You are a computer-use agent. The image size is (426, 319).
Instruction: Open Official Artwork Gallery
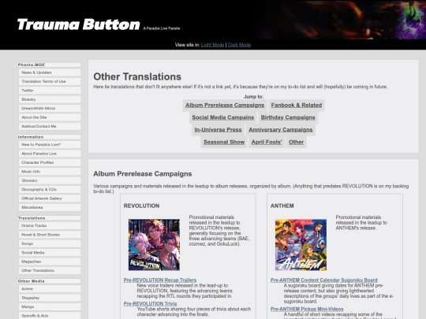(50, 198)
